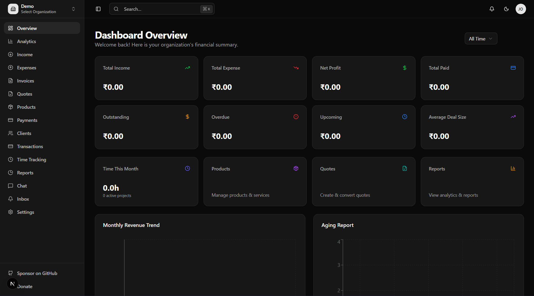Expand the Select Organization switcher
This screenshot has height=296, width=534.
pos(73,9)
